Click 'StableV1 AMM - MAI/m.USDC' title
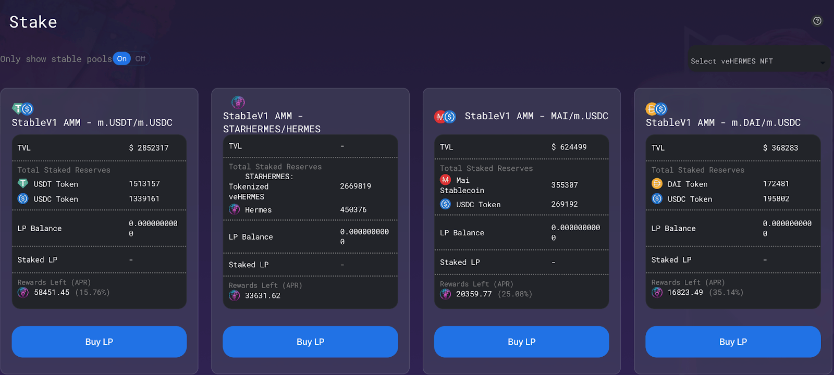834x375 pixels. coord(536,116)
